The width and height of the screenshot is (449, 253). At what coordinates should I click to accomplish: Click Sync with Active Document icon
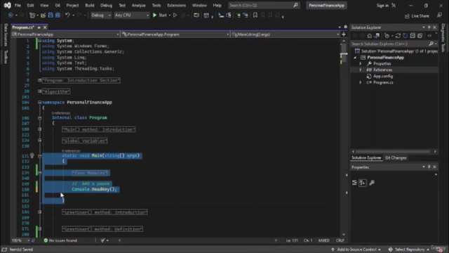coord(398,36)
